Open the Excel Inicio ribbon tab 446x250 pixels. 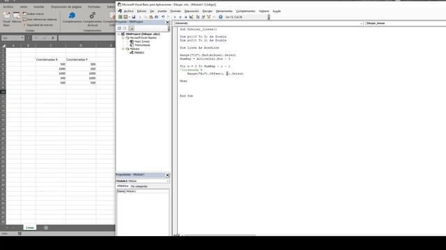point(24,6)
